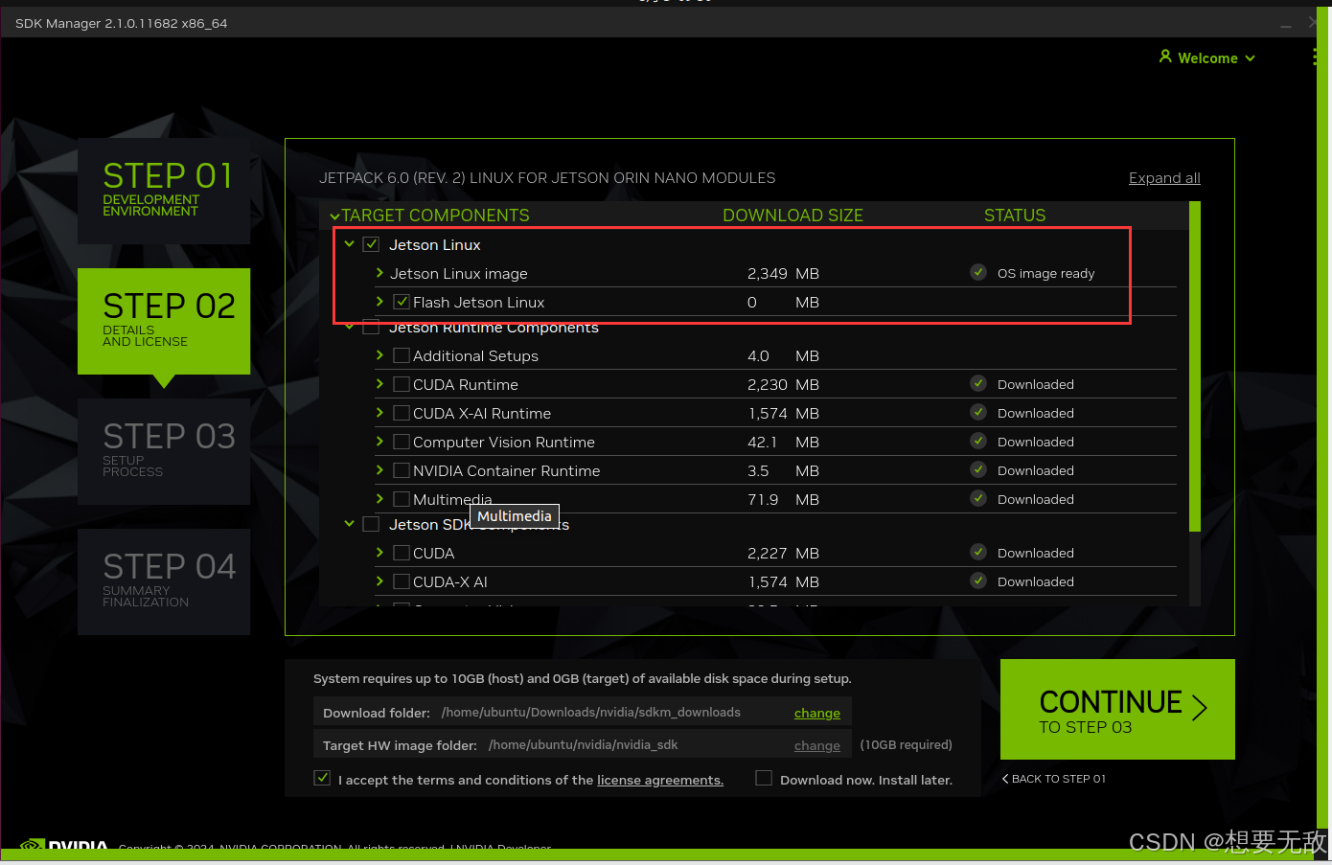Image resolution: width=1332 pixels, height=865 pixels.
Task: Click Continue to Step 03 button
Action: [x=1117, y=710]
